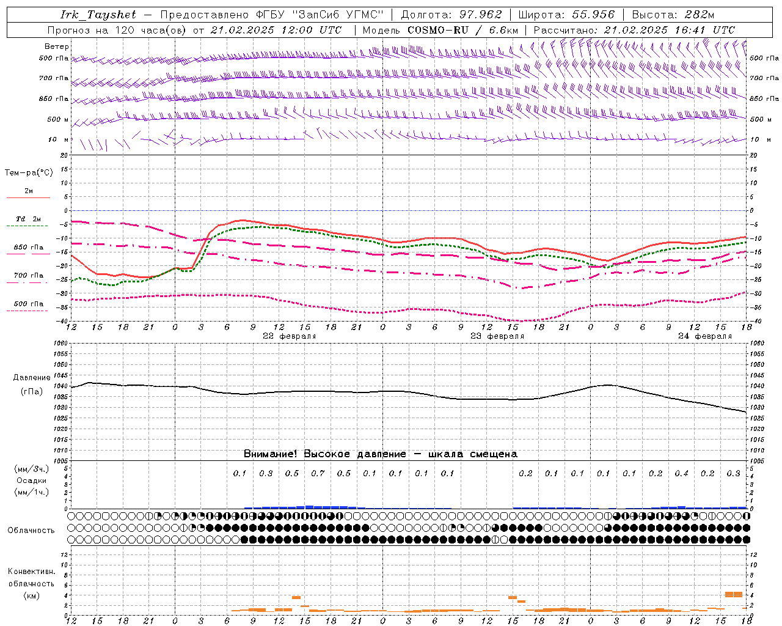The width and height of the screenshot is (782, 626).
Task: Click the elevation text Высота: 282м
Action: coord(673,15)
